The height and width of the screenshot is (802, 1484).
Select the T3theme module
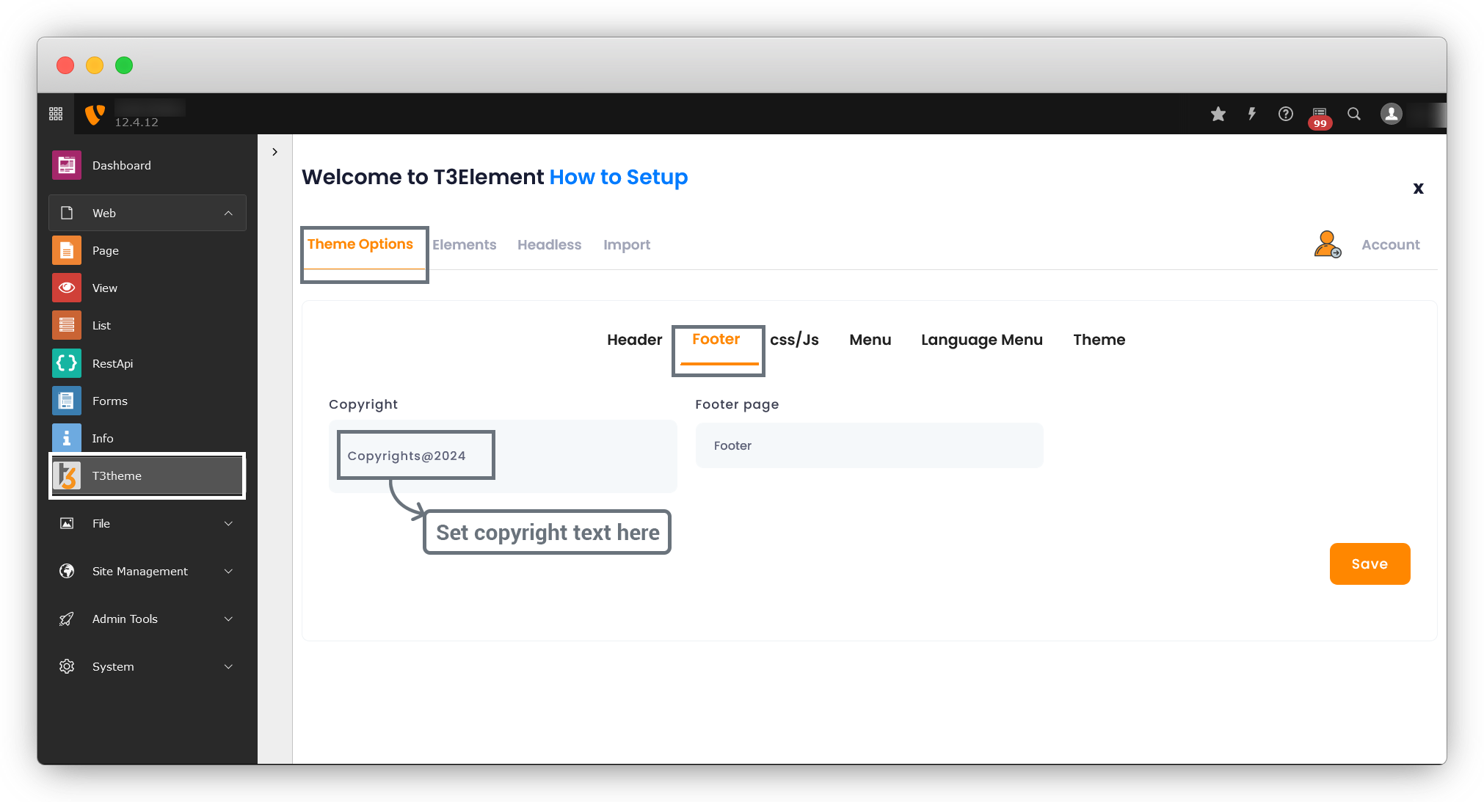pos(148,475)
